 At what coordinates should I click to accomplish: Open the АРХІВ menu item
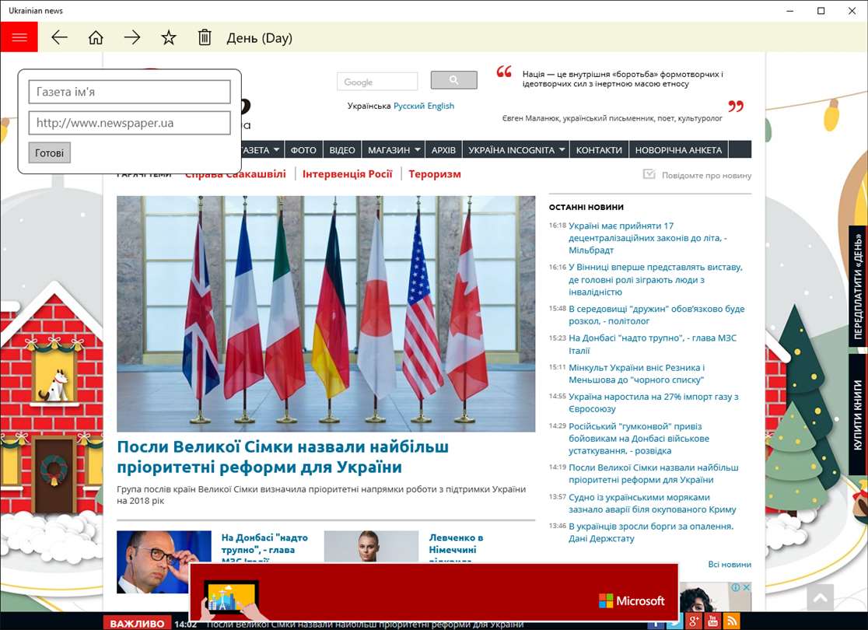pos(443,150)
